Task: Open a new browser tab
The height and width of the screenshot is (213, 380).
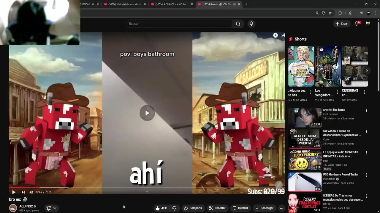Action: pos(246,4)
